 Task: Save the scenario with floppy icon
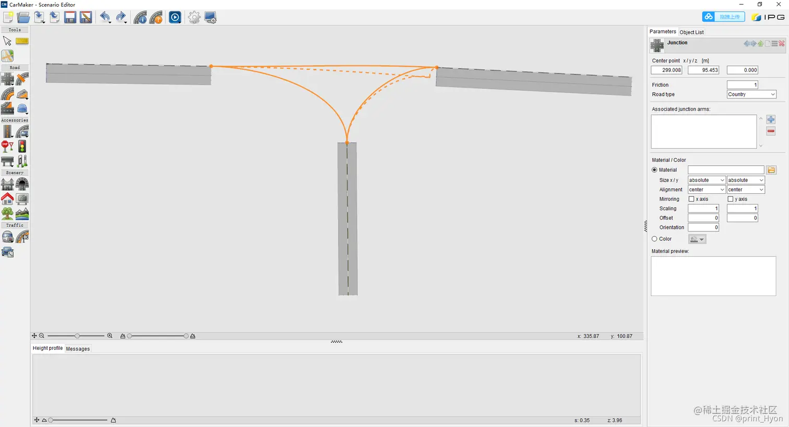click(70, 17)
